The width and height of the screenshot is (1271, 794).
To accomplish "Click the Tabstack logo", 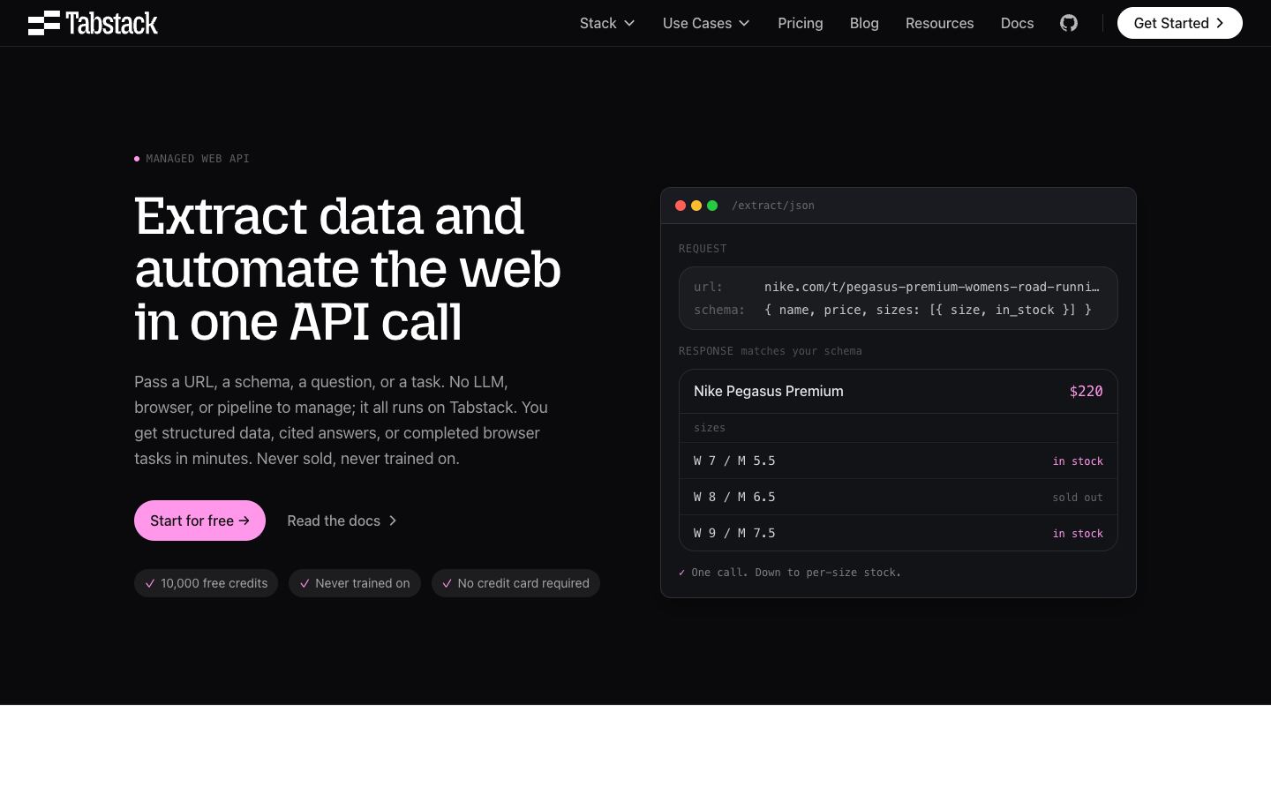I will pyautogui.click(x=93, y=23).
